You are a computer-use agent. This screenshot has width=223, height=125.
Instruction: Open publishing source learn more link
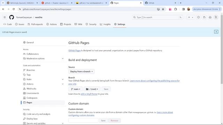(155, 81)
